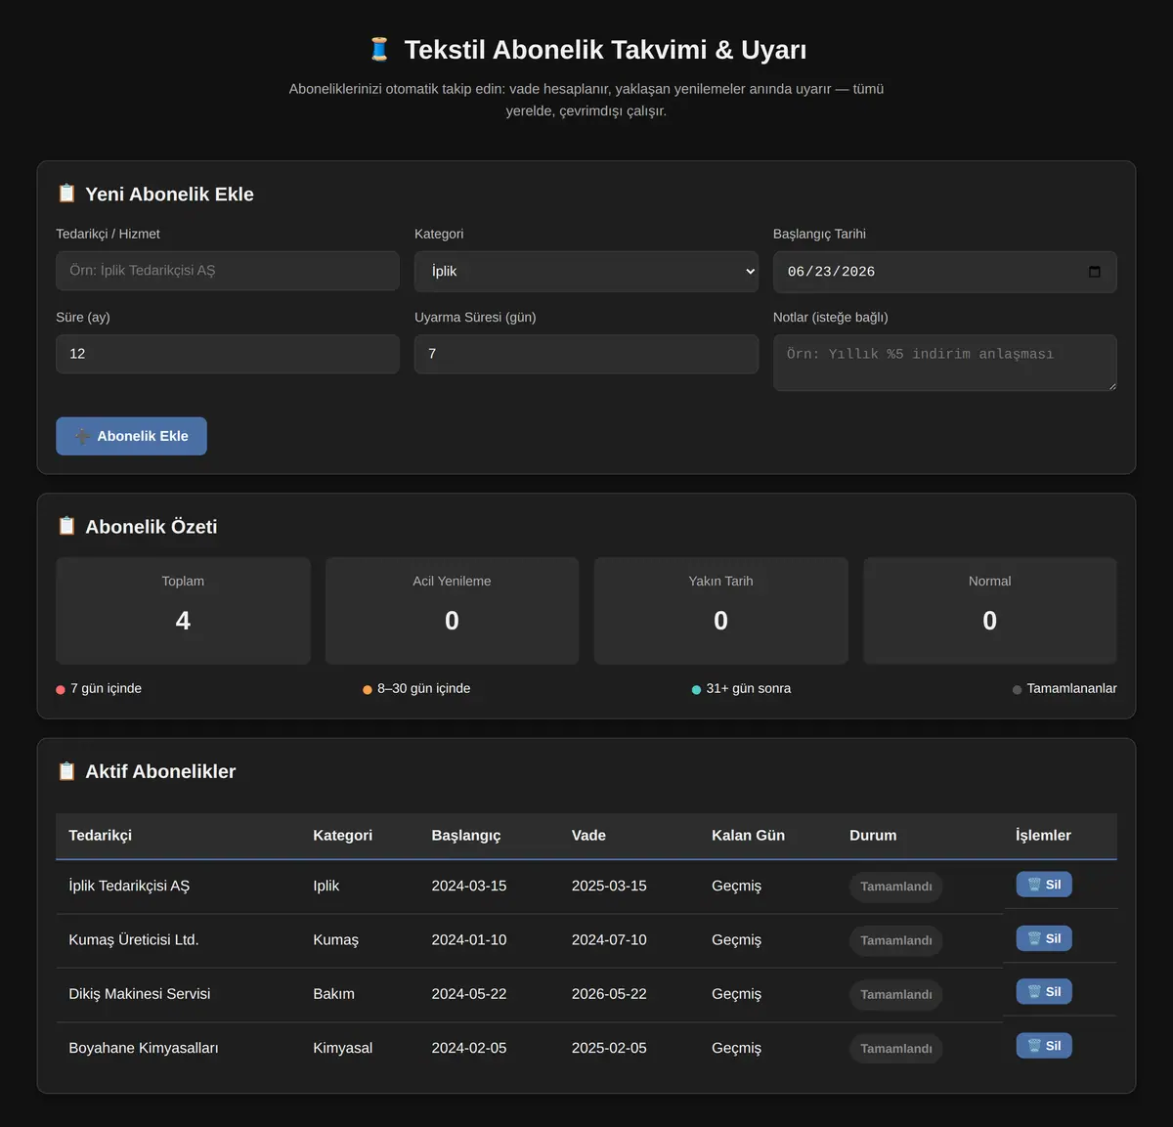Click the thread spool icon in title

point(379,50)
